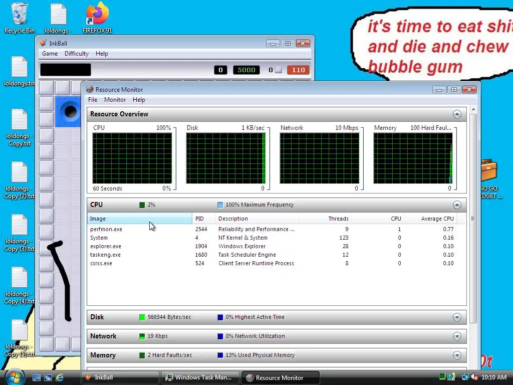Expand the Network section
Image resolution: width=513 pixels, height=385 pixels.
[x=457, y=336]
